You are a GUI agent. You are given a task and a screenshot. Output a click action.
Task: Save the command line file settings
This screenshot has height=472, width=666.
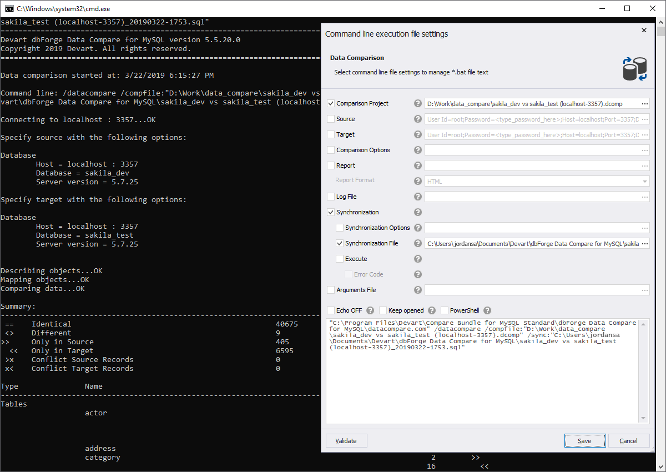click(x=584, y=441)
